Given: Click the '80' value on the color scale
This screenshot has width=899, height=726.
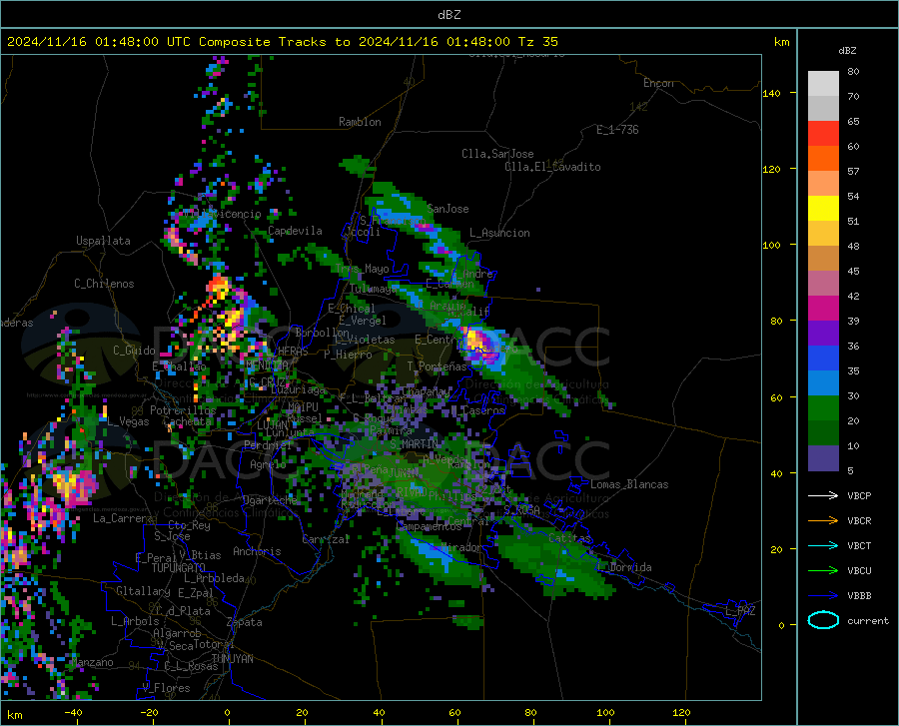Looking at the screenshot, I should [853, 72].
